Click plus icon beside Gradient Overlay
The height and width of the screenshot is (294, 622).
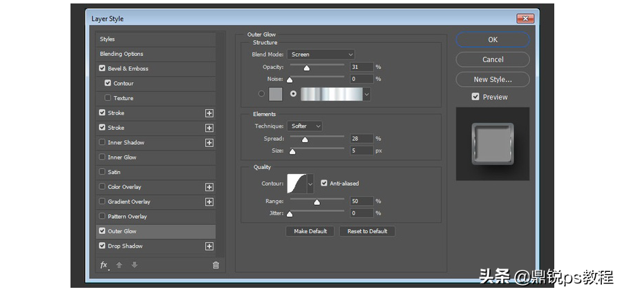[209, 202]
